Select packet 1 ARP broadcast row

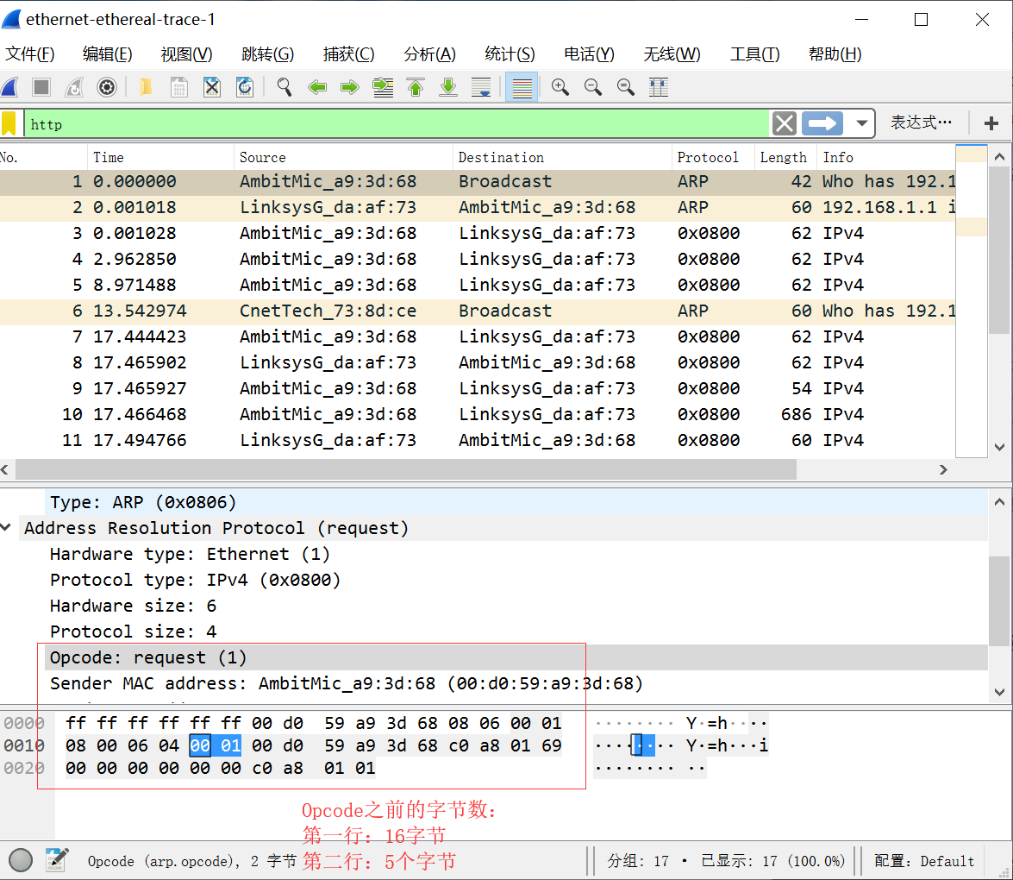tap(478, 182)
